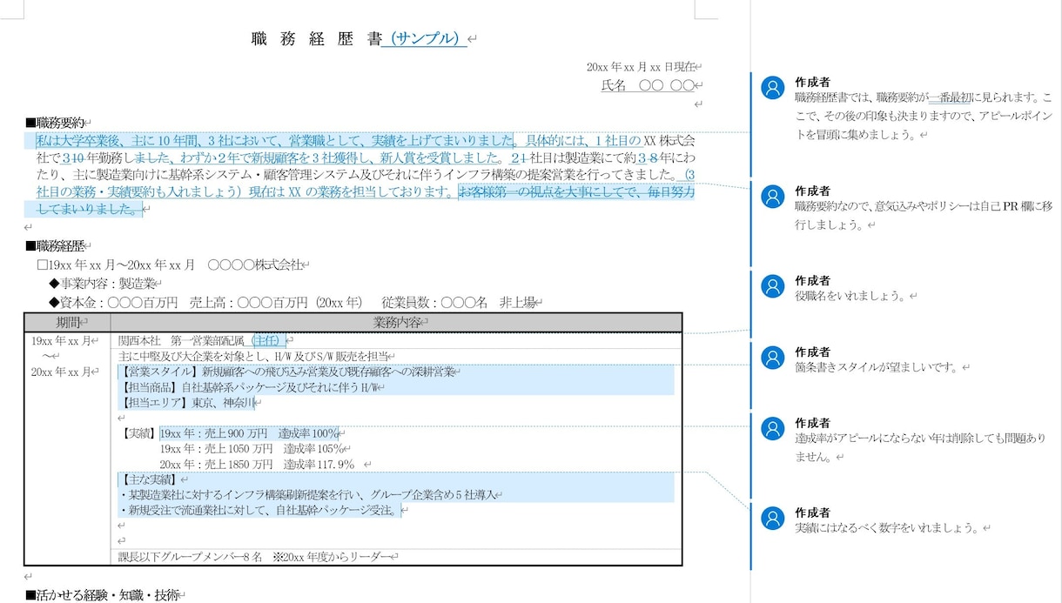The height and width of the screenshot is (603, 1062).
Task: Click bullet 新規受注で流通業社に対して
Action: pyautogui.click(x=259, y=511)
